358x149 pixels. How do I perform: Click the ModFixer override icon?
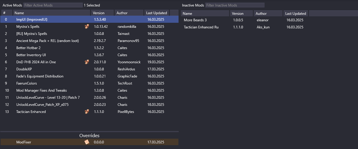87,142
